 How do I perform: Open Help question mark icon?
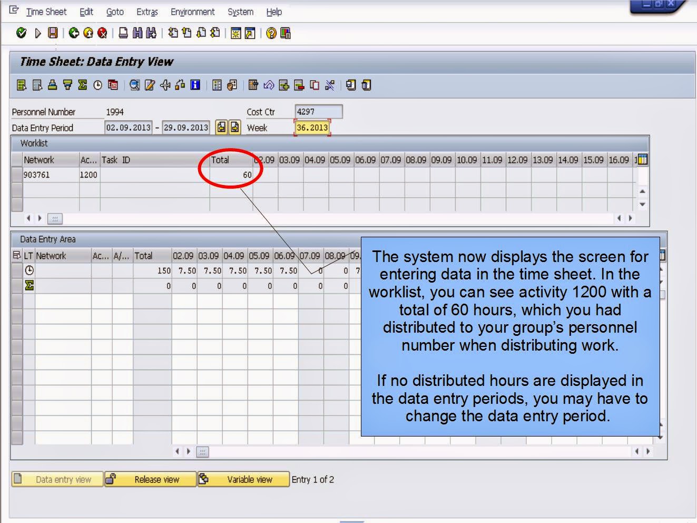point(271,33)
